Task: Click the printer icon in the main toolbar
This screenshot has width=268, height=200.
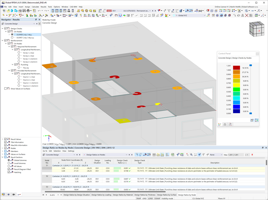Action: (28, 11)
